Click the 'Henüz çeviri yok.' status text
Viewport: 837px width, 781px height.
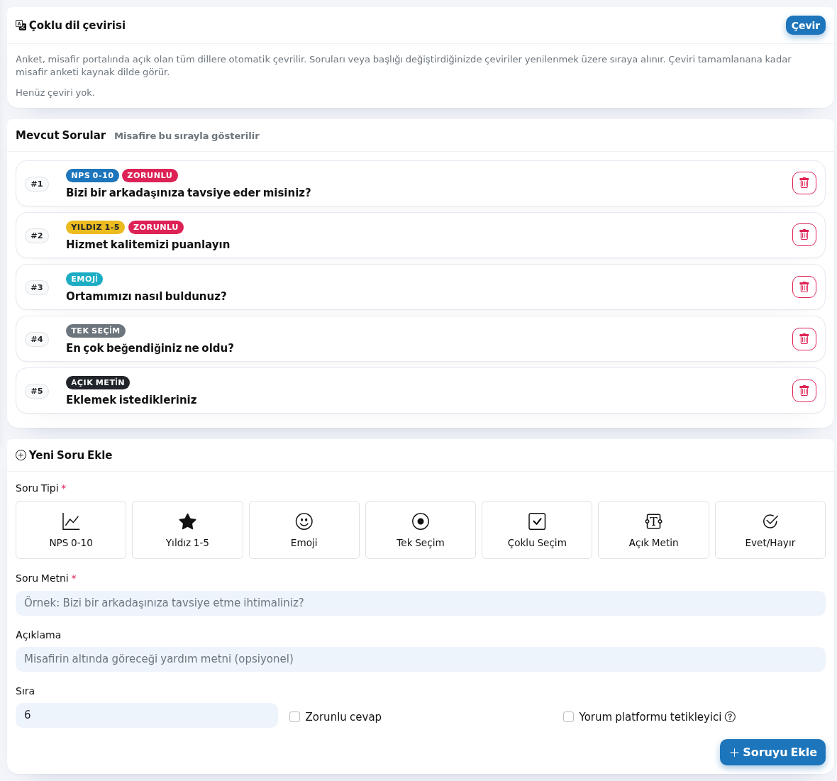(x=55, y=92)
